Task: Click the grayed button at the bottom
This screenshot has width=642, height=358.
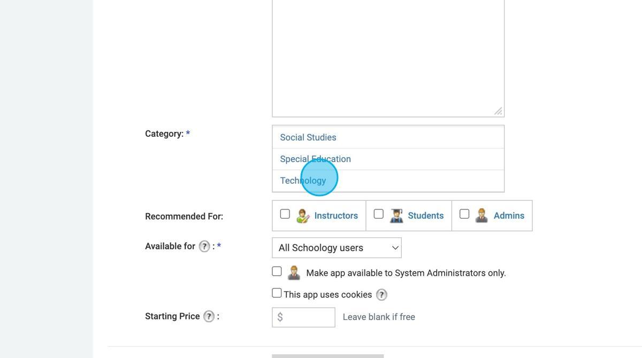Action: click(327, 356)
